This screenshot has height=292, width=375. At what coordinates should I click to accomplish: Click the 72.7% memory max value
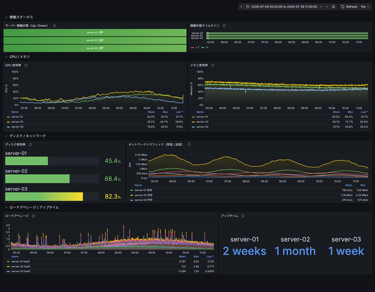pyautogui.click(x=349, y=122)
